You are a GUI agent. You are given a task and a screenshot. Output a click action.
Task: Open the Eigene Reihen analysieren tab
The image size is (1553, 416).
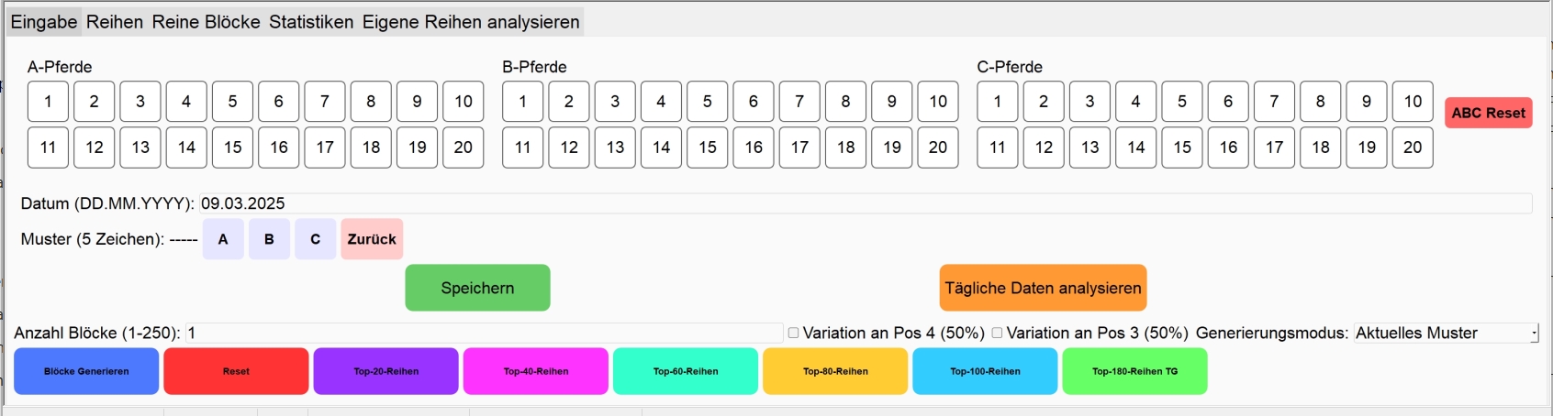(x=471, y=22)
